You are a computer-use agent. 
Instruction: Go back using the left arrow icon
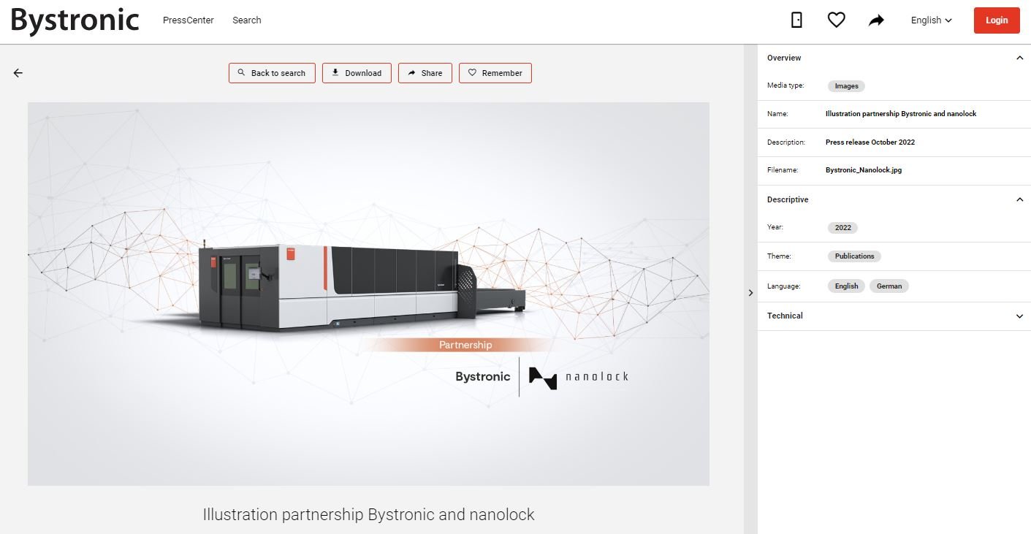[18, 73]
